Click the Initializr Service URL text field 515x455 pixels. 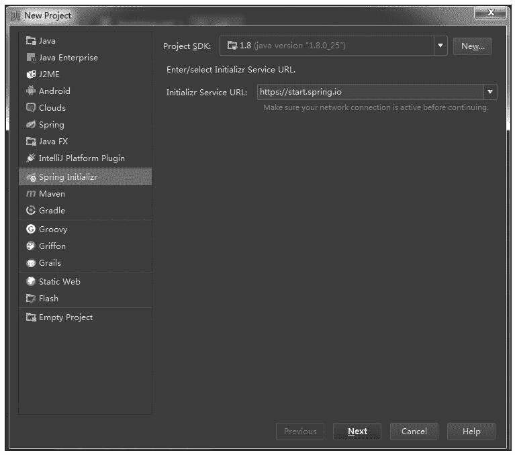(369, 92)
